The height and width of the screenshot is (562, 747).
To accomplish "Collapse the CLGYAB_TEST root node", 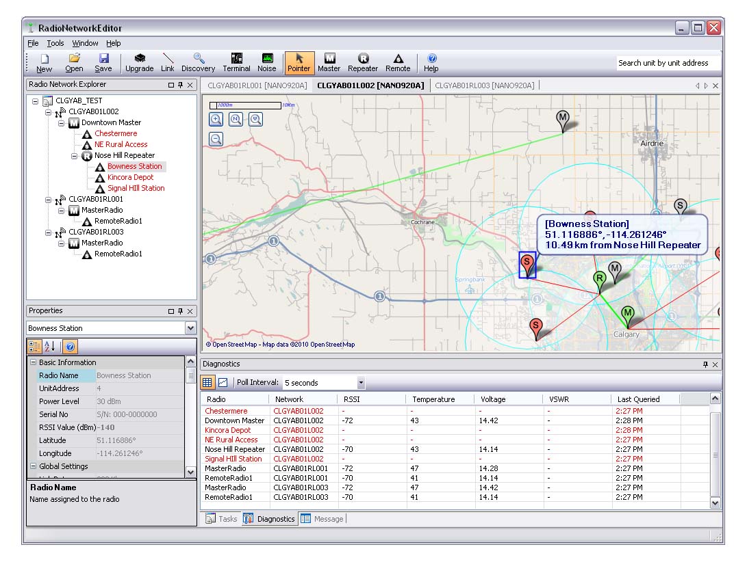I will (x=35, y=101).
